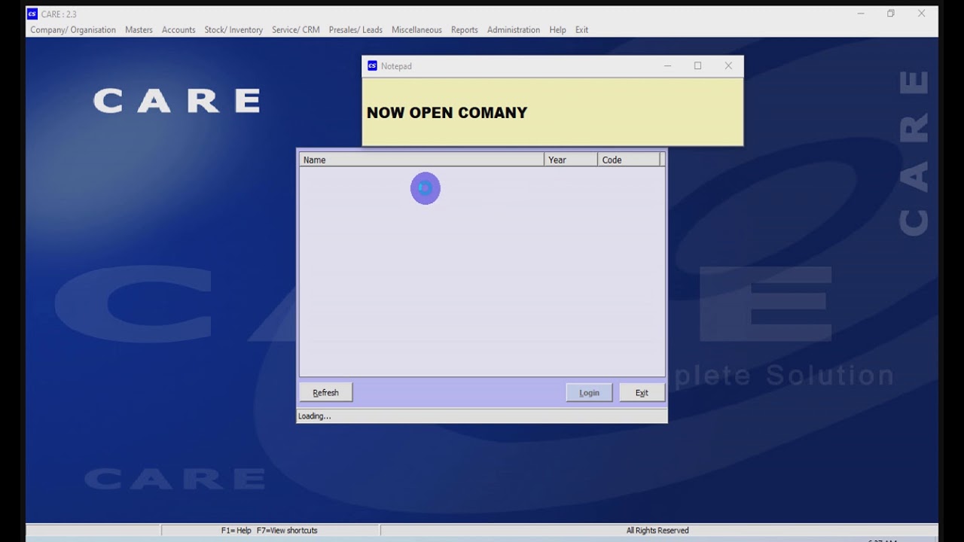Click the Login button

(x=589, y=392)
